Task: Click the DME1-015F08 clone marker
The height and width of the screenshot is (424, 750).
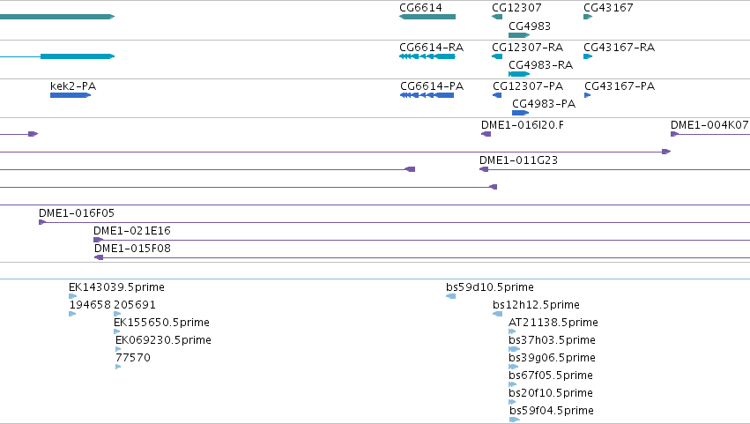Action: pos(99,257)
